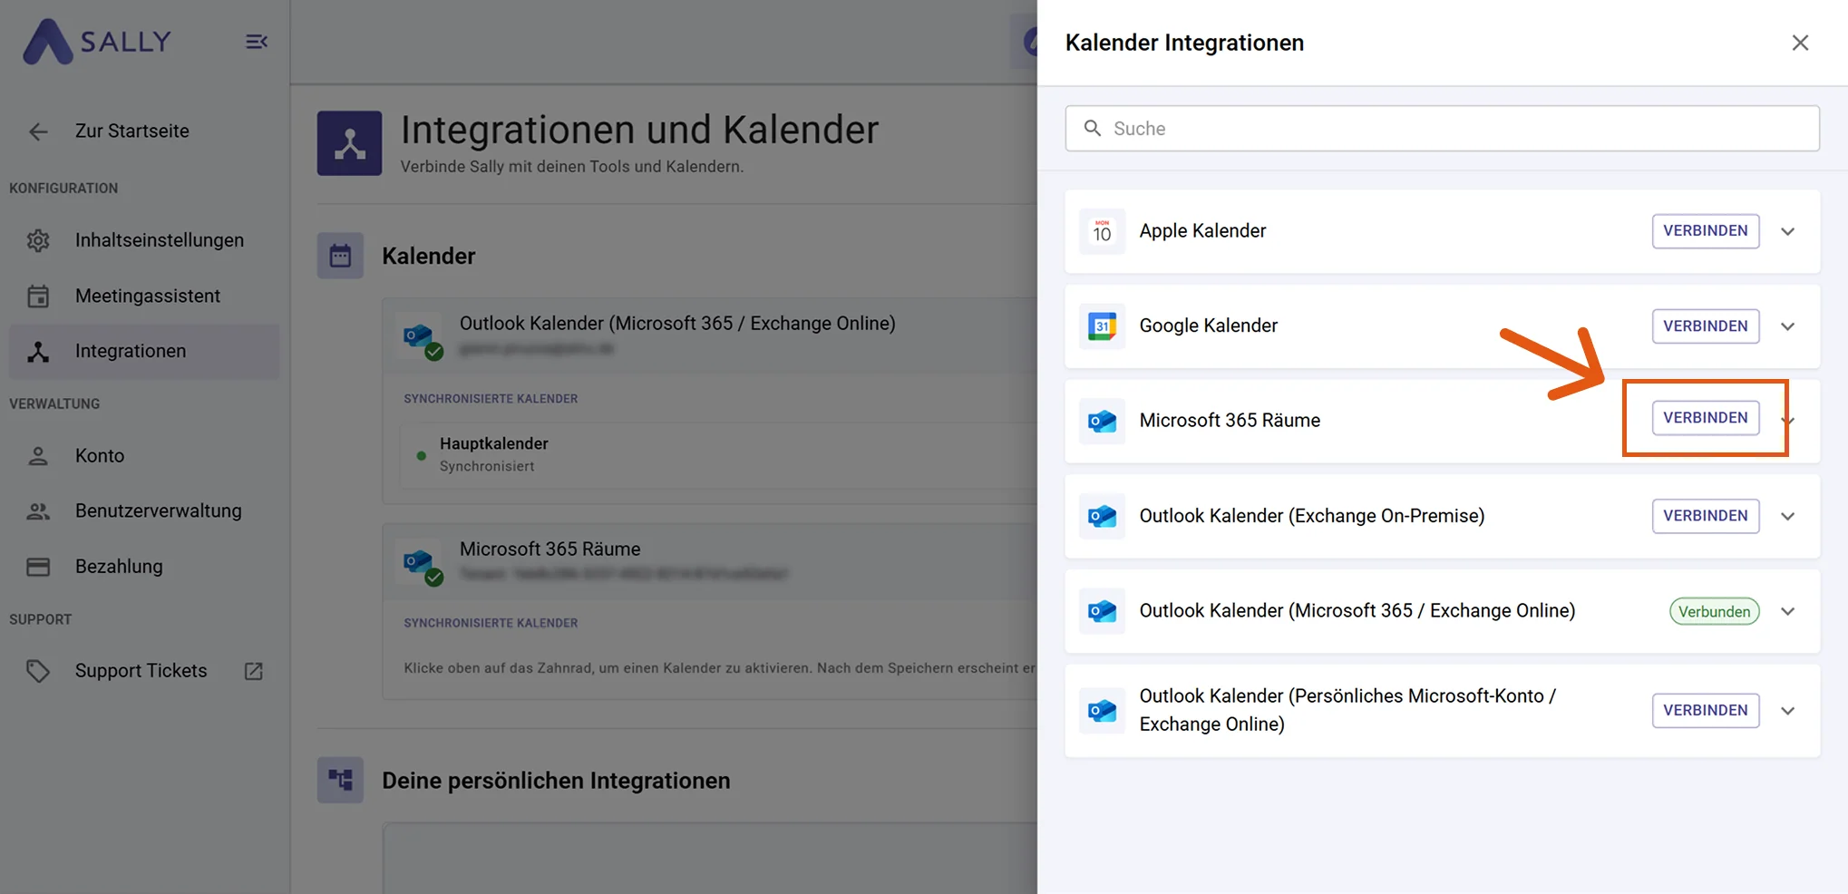
Task: Expand the Outlook Microsoft 365 / Exchange Online row
Action: tap(1787, 611)
